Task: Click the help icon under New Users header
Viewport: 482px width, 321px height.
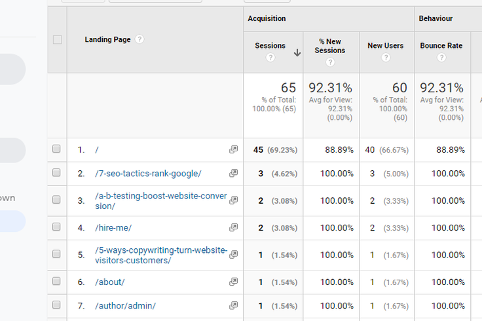Action: pyautogui.click(x=385, y=58)
